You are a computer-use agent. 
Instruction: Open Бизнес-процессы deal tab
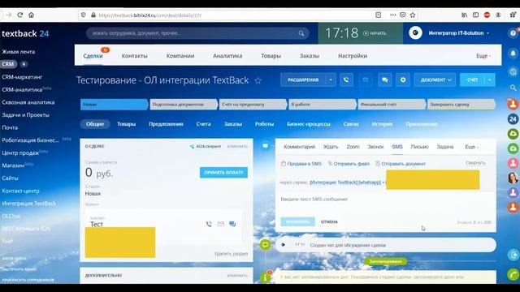309,124
